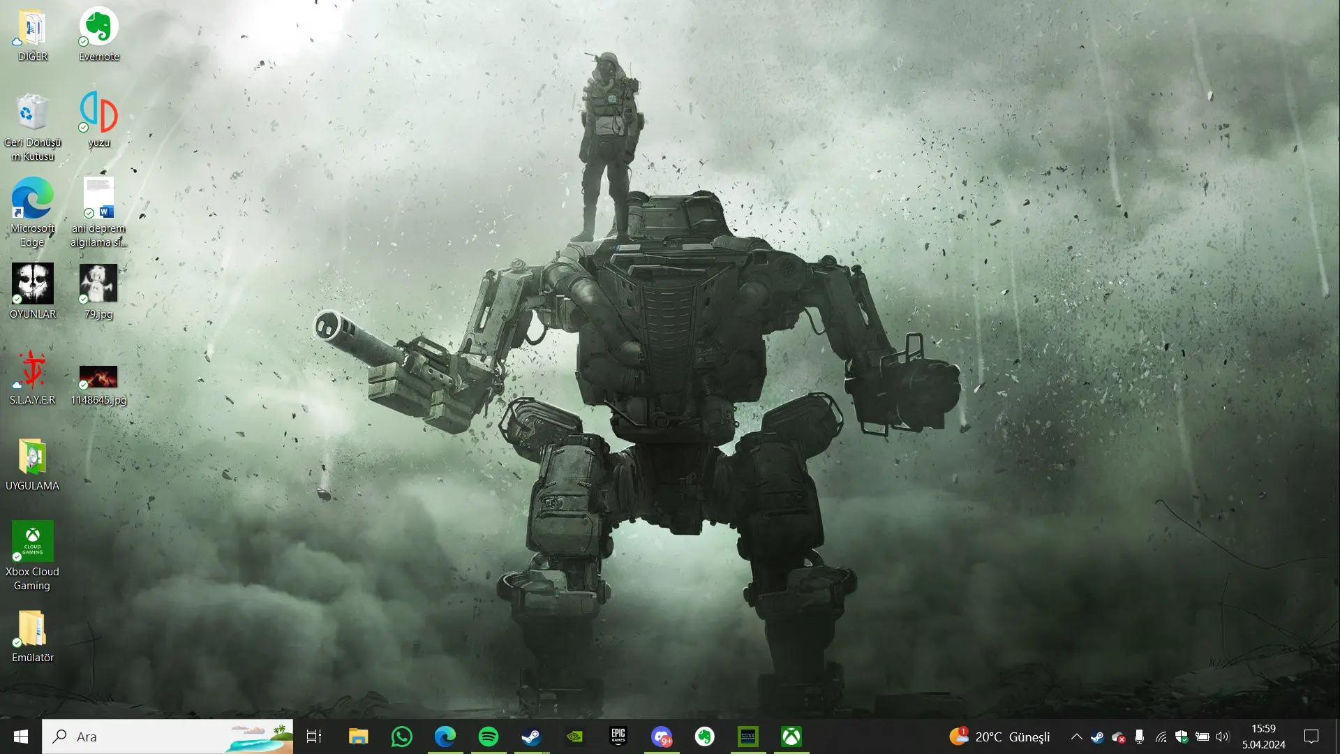Viewport: 1340px width, 754px height.
Task: Open clock and calendar showing 15:59
Action: point(1263,737)
